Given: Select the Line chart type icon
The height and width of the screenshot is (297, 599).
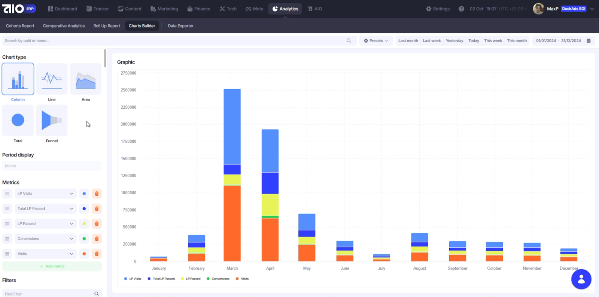Looking at the screenshot, I should pos(52,79).
